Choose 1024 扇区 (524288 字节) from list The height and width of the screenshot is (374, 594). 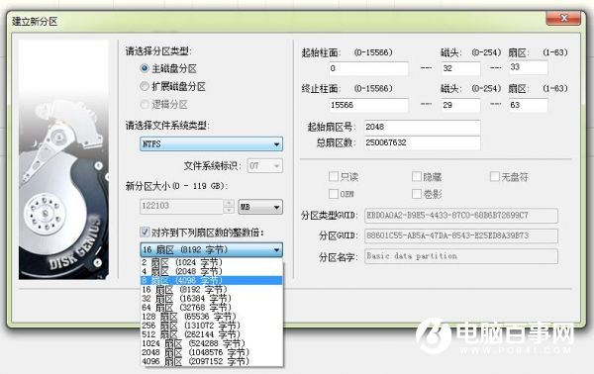click(212, 343)
